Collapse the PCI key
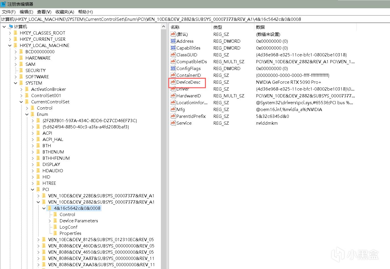Viewport: 390px width, 269px height. click(33, 189)
